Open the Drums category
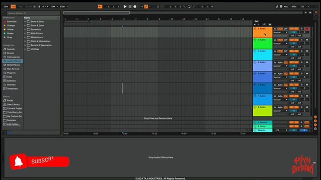321x180 pixels. pos(11,53)
